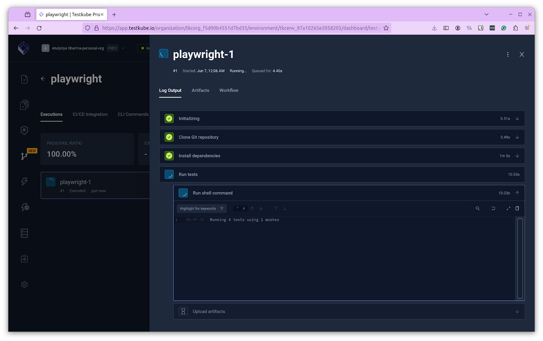
Task: Open Settings gear icon in the sidebar
Action: click(x=24, y=284)
